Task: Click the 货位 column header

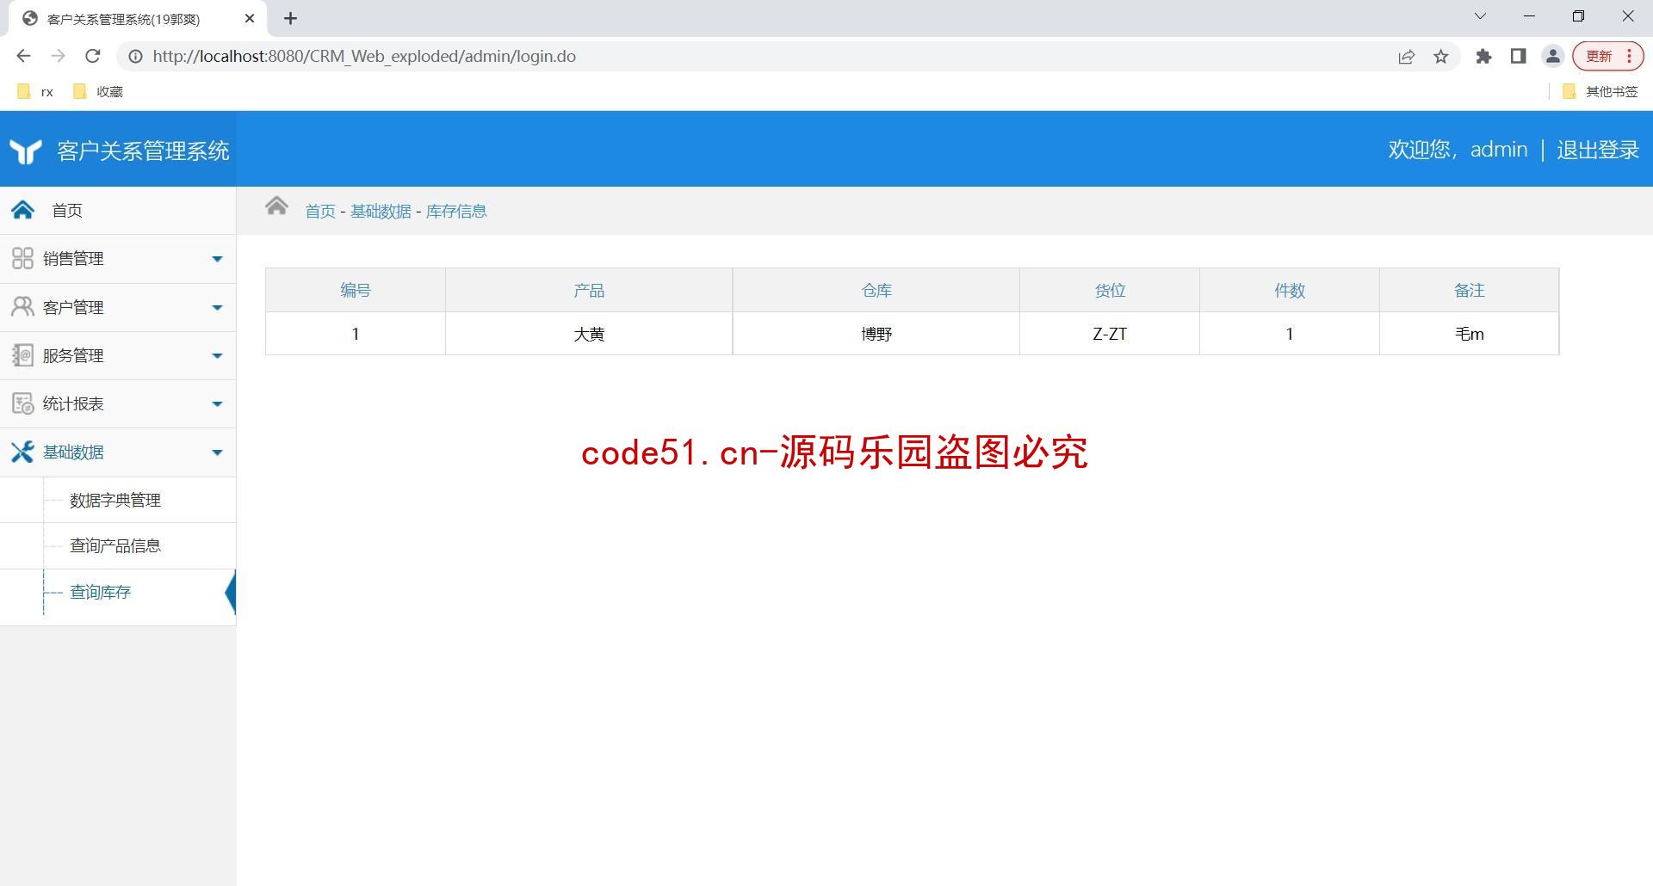Action: click(x=1110, y=291)
